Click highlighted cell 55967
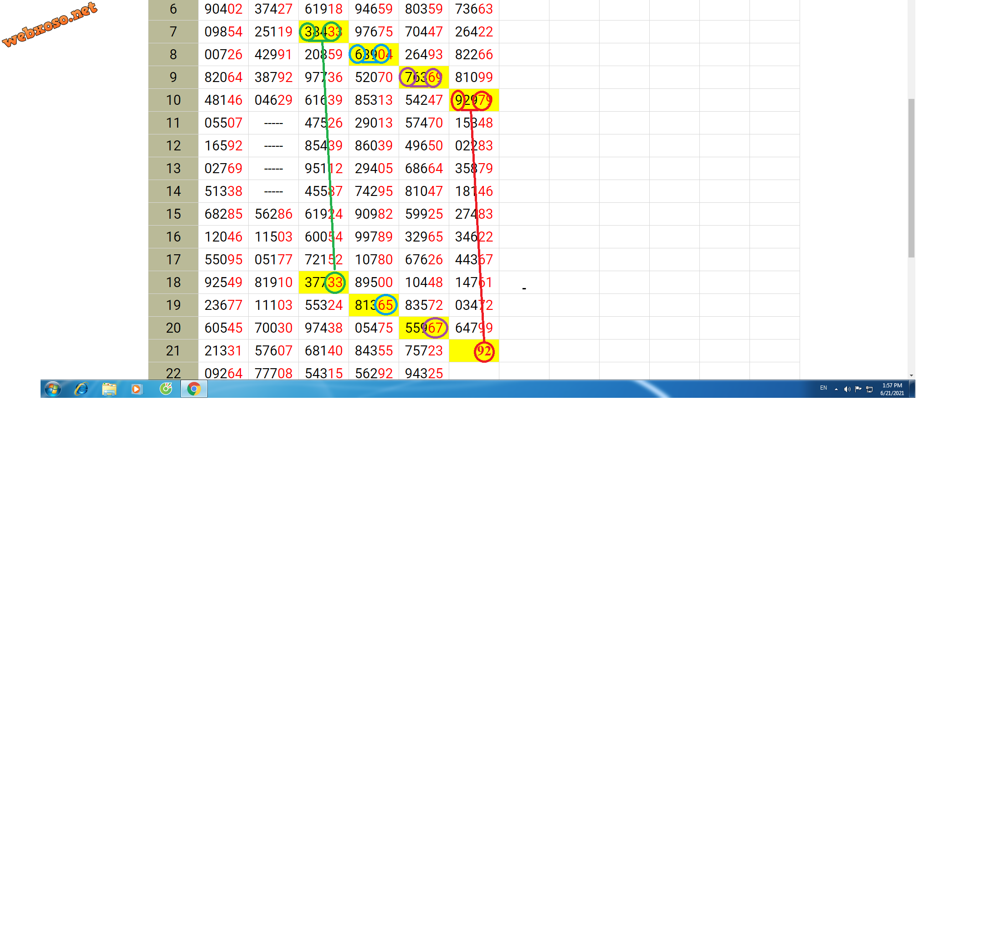 pyautogui.click(x=424, y=328)
